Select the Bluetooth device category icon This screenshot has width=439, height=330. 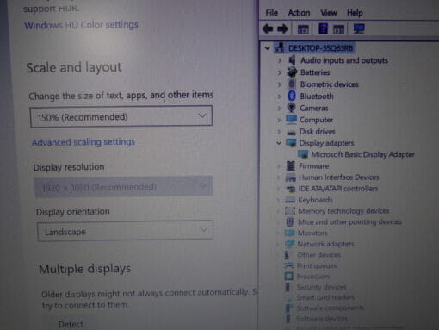pyautogui.click(x=292, y=96)
